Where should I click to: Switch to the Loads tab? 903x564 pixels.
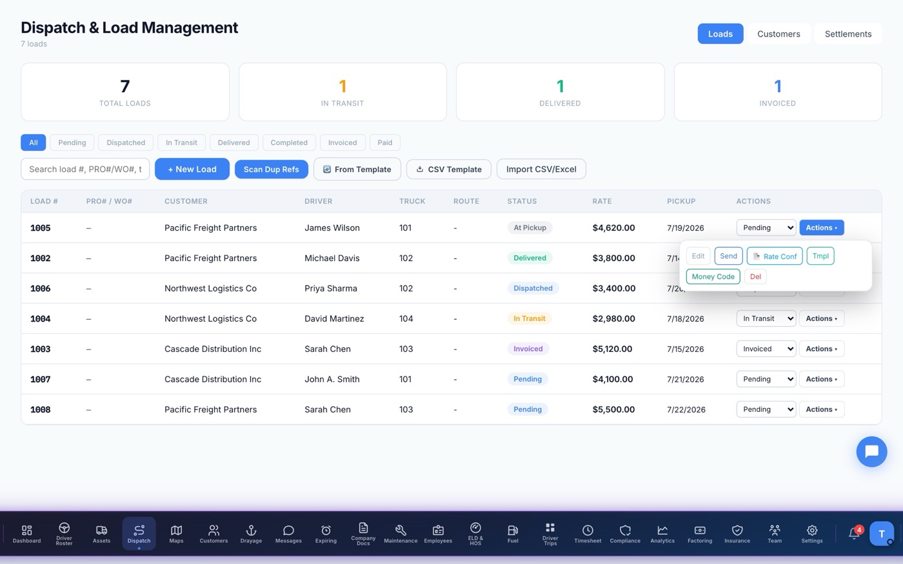[720, 34]
